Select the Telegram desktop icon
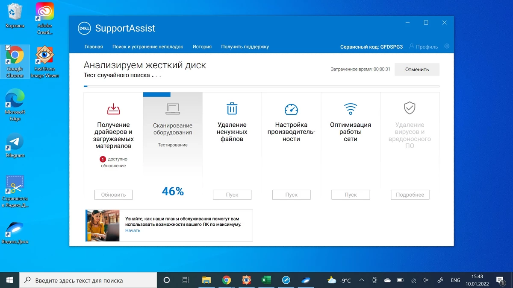 click(15, 145)
